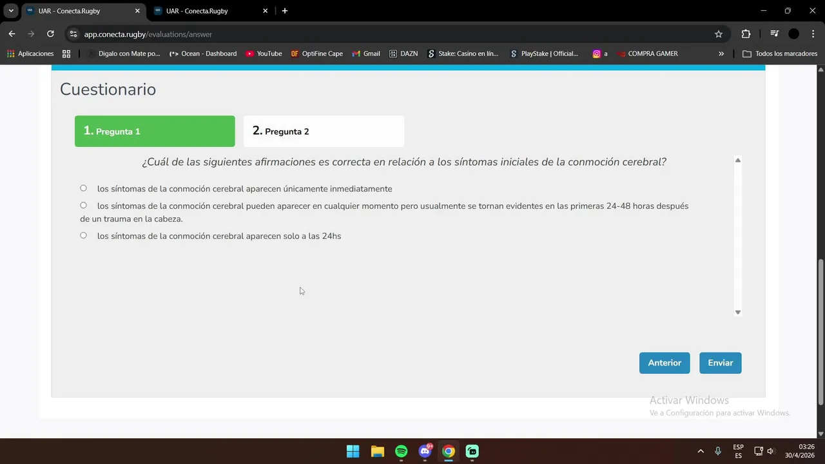Open 'Digalo con Mate po...' bookmark

(x=124, y=53)
